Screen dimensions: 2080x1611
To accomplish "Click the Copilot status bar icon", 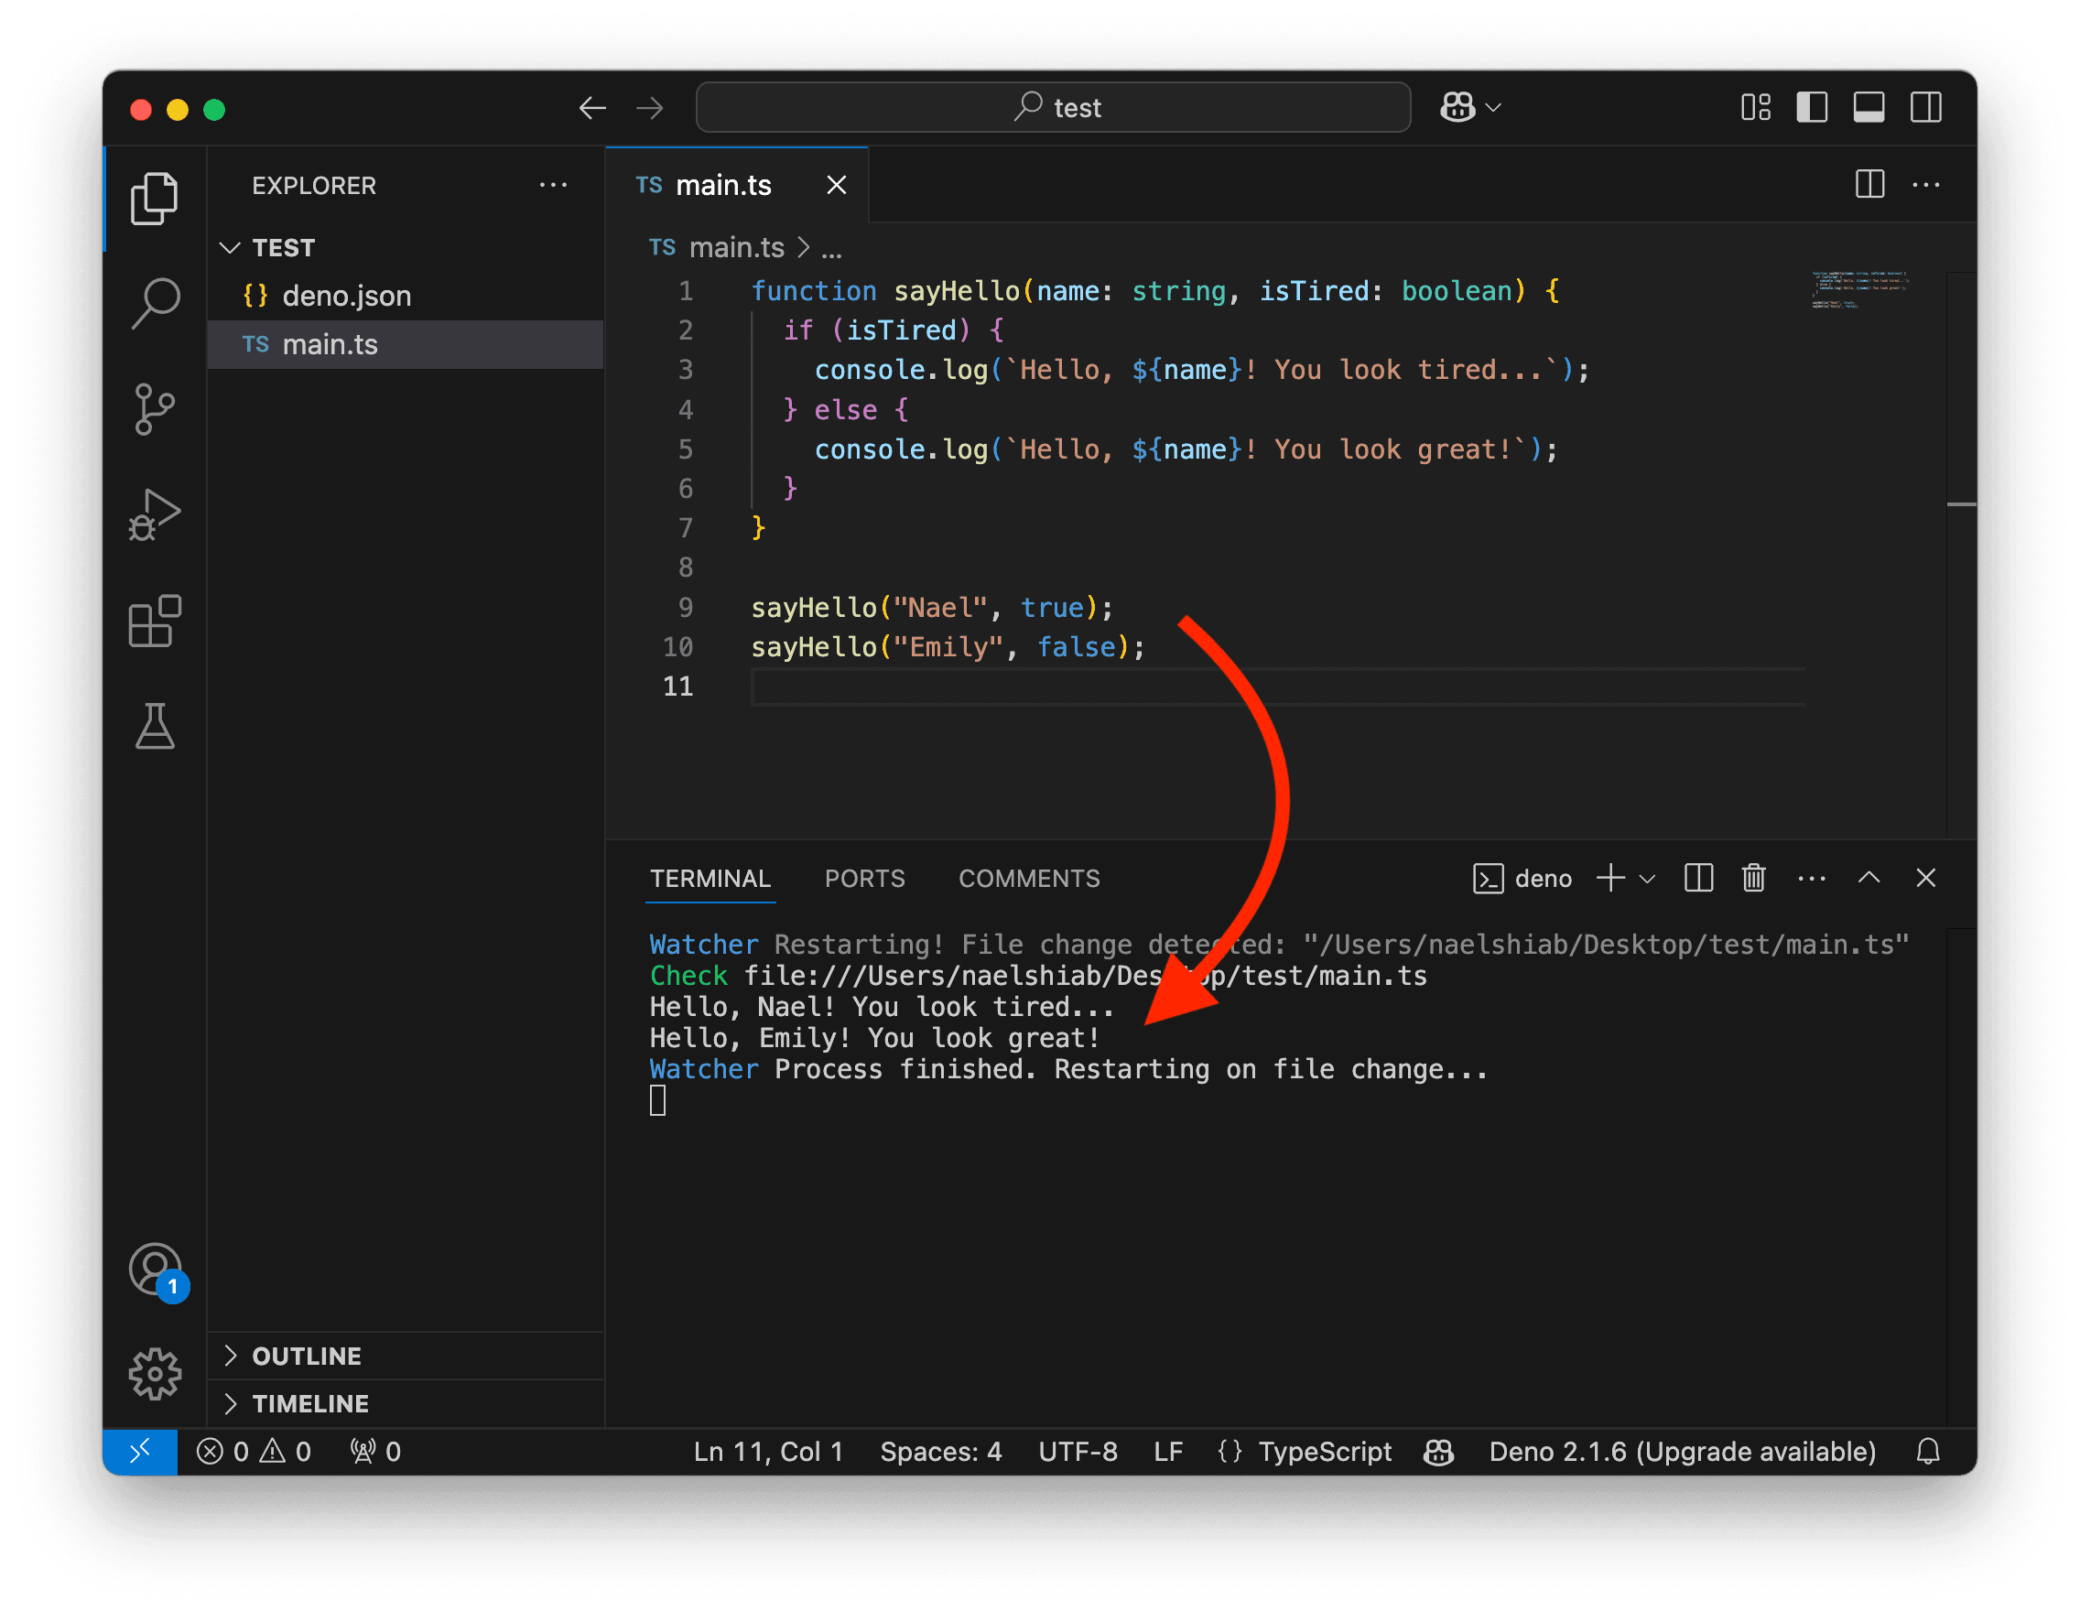I will [x=1438, y=1451].
